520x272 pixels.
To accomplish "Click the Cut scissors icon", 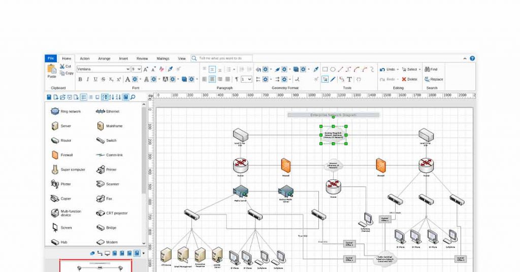I will coord(62,66).
